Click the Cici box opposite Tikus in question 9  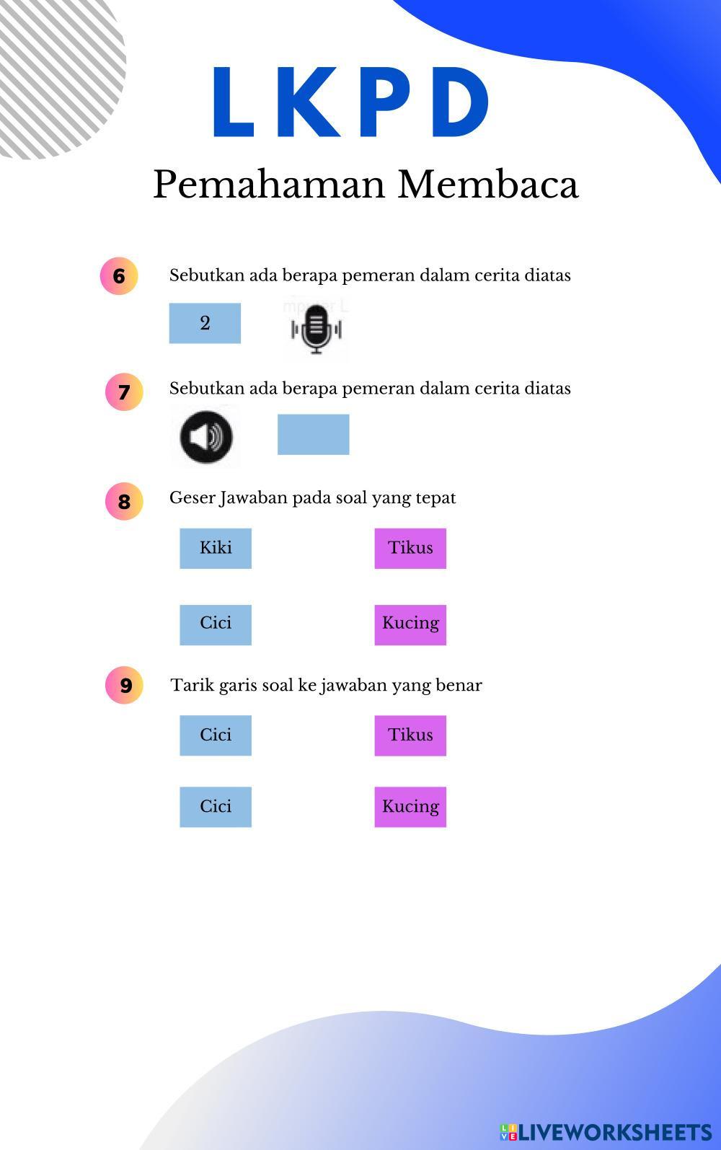(x=216, y=735)
